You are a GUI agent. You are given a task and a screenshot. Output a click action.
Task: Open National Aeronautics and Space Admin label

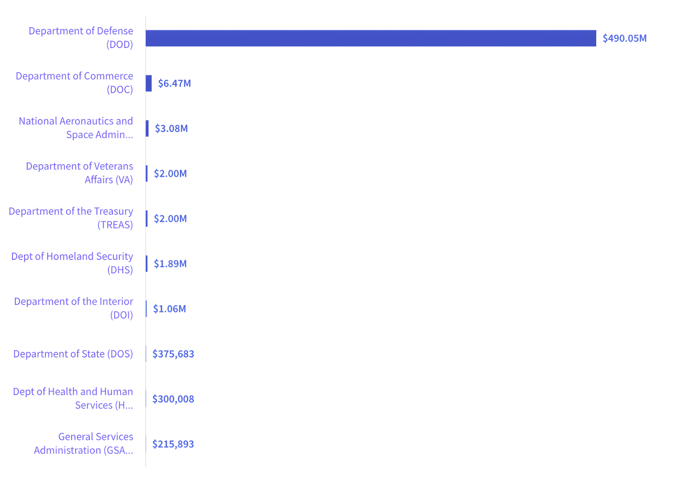pyautogui.click(x=76, y=128)
